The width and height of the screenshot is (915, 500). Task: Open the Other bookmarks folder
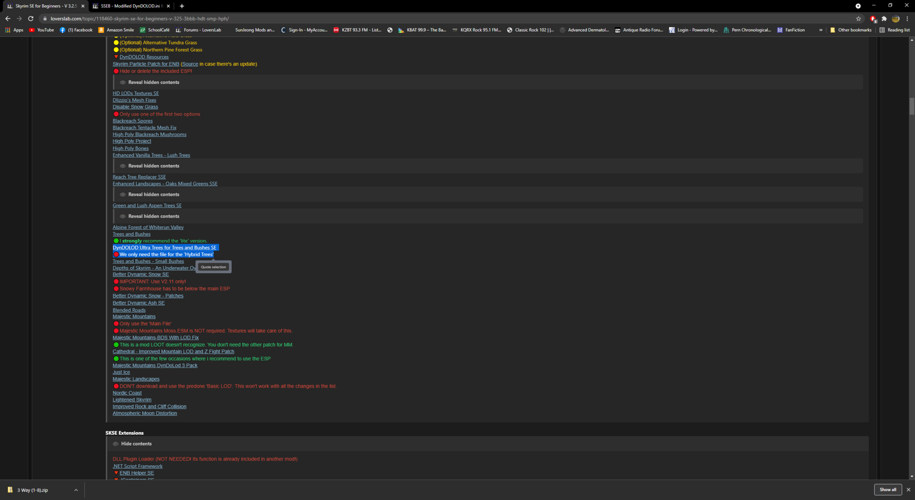pyautogui.click(x=851, y=30)
